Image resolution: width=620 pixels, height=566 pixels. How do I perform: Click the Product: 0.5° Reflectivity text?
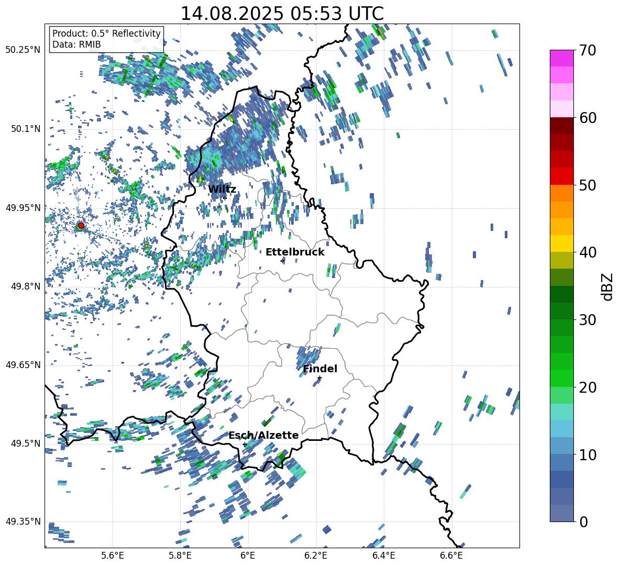coord(106,33)
